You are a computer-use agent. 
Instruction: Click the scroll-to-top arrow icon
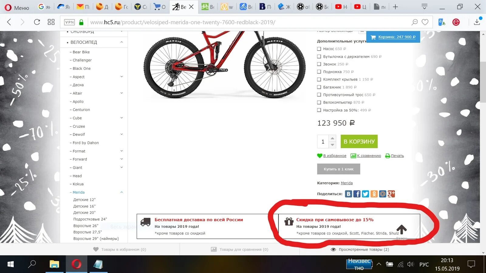402,230
